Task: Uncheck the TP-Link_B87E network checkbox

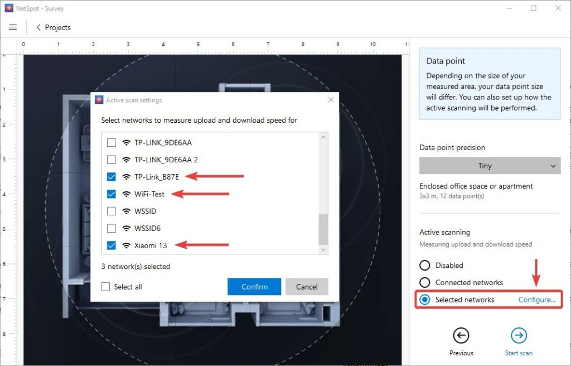Action: coord(112,177)
